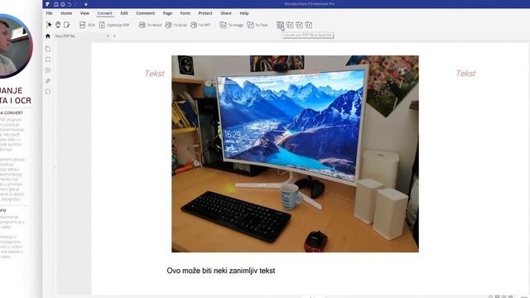Open the bookmarks panel

(48, 60)
